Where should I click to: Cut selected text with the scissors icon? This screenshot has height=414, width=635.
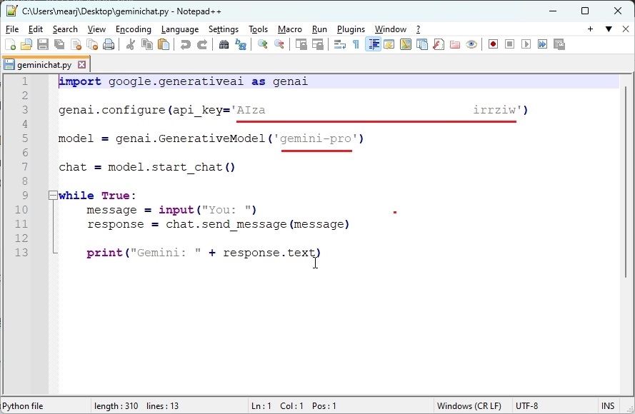[130, 44]
